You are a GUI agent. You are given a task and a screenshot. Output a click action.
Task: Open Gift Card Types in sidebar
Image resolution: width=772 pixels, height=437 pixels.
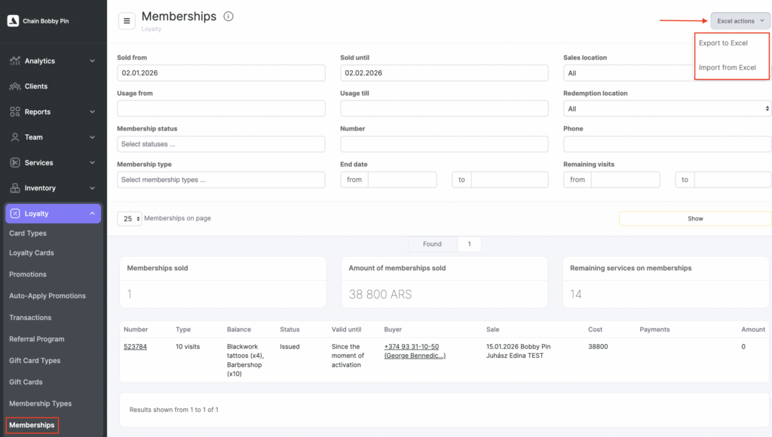click(x=35, y=361)
